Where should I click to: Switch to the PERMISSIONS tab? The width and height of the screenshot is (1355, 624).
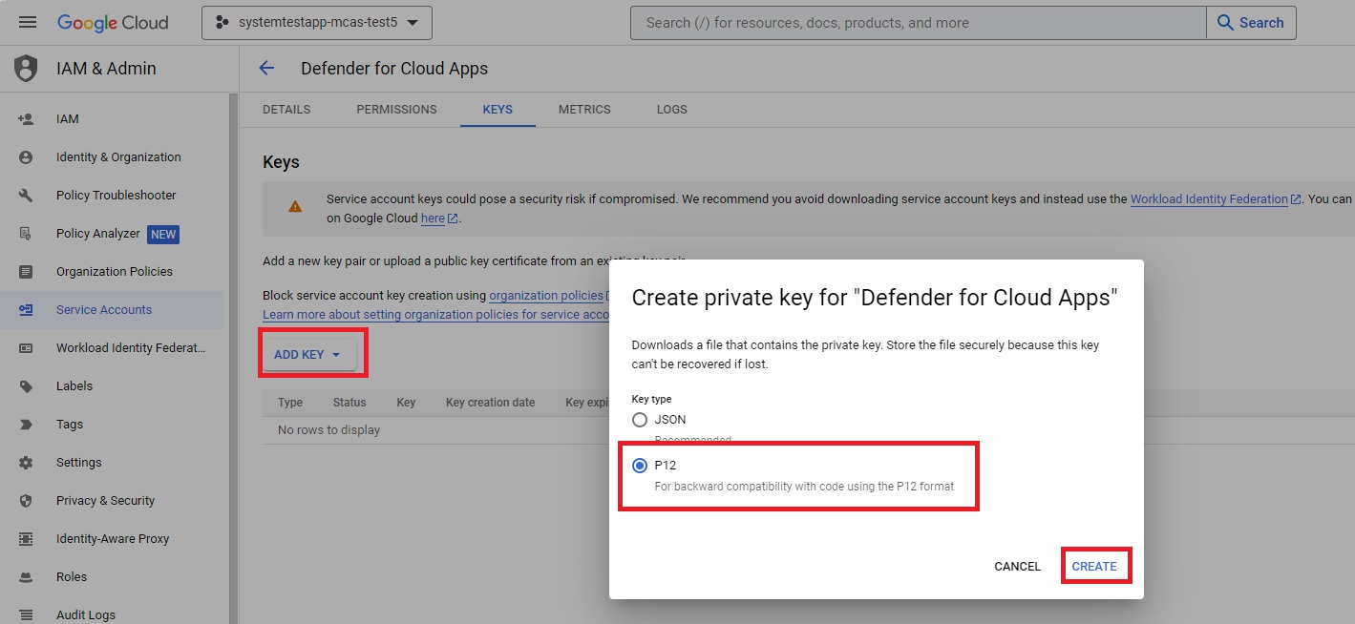396,110
